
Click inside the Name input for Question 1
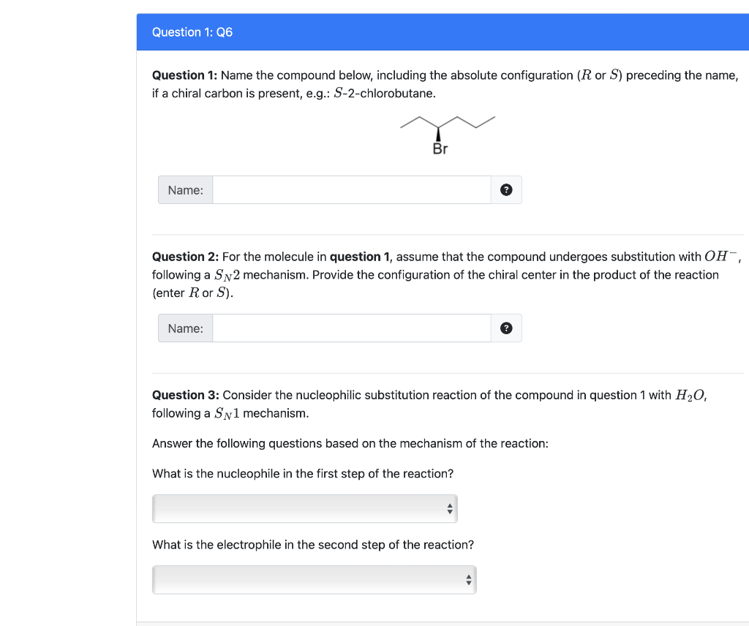(351, 189)
